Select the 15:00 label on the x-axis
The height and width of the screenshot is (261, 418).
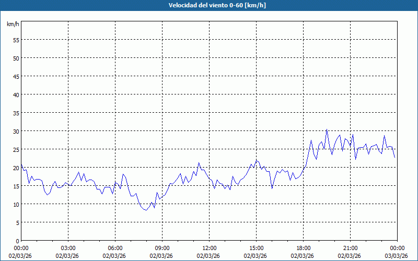tap(256, 248)
